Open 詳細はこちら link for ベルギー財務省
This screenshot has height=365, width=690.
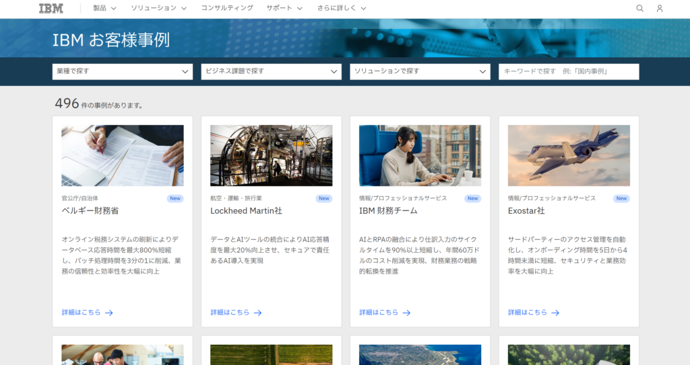coord(82,313)
